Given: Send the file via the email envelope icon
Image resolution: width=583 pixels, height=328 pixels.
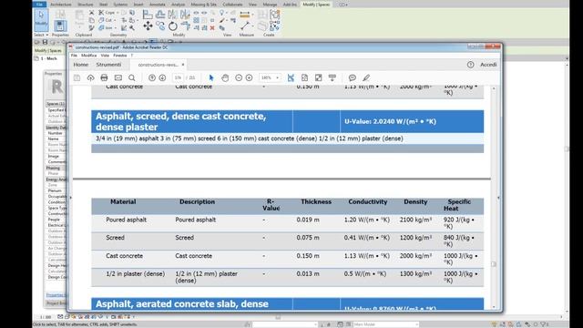Looking at the screenshot, I should tap(118, 77).
